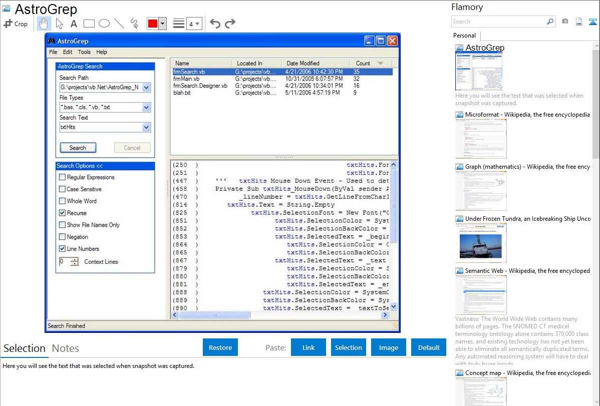Redo the last annotation
The height and width of the screenshot is (406, 600).
point(230,24)
